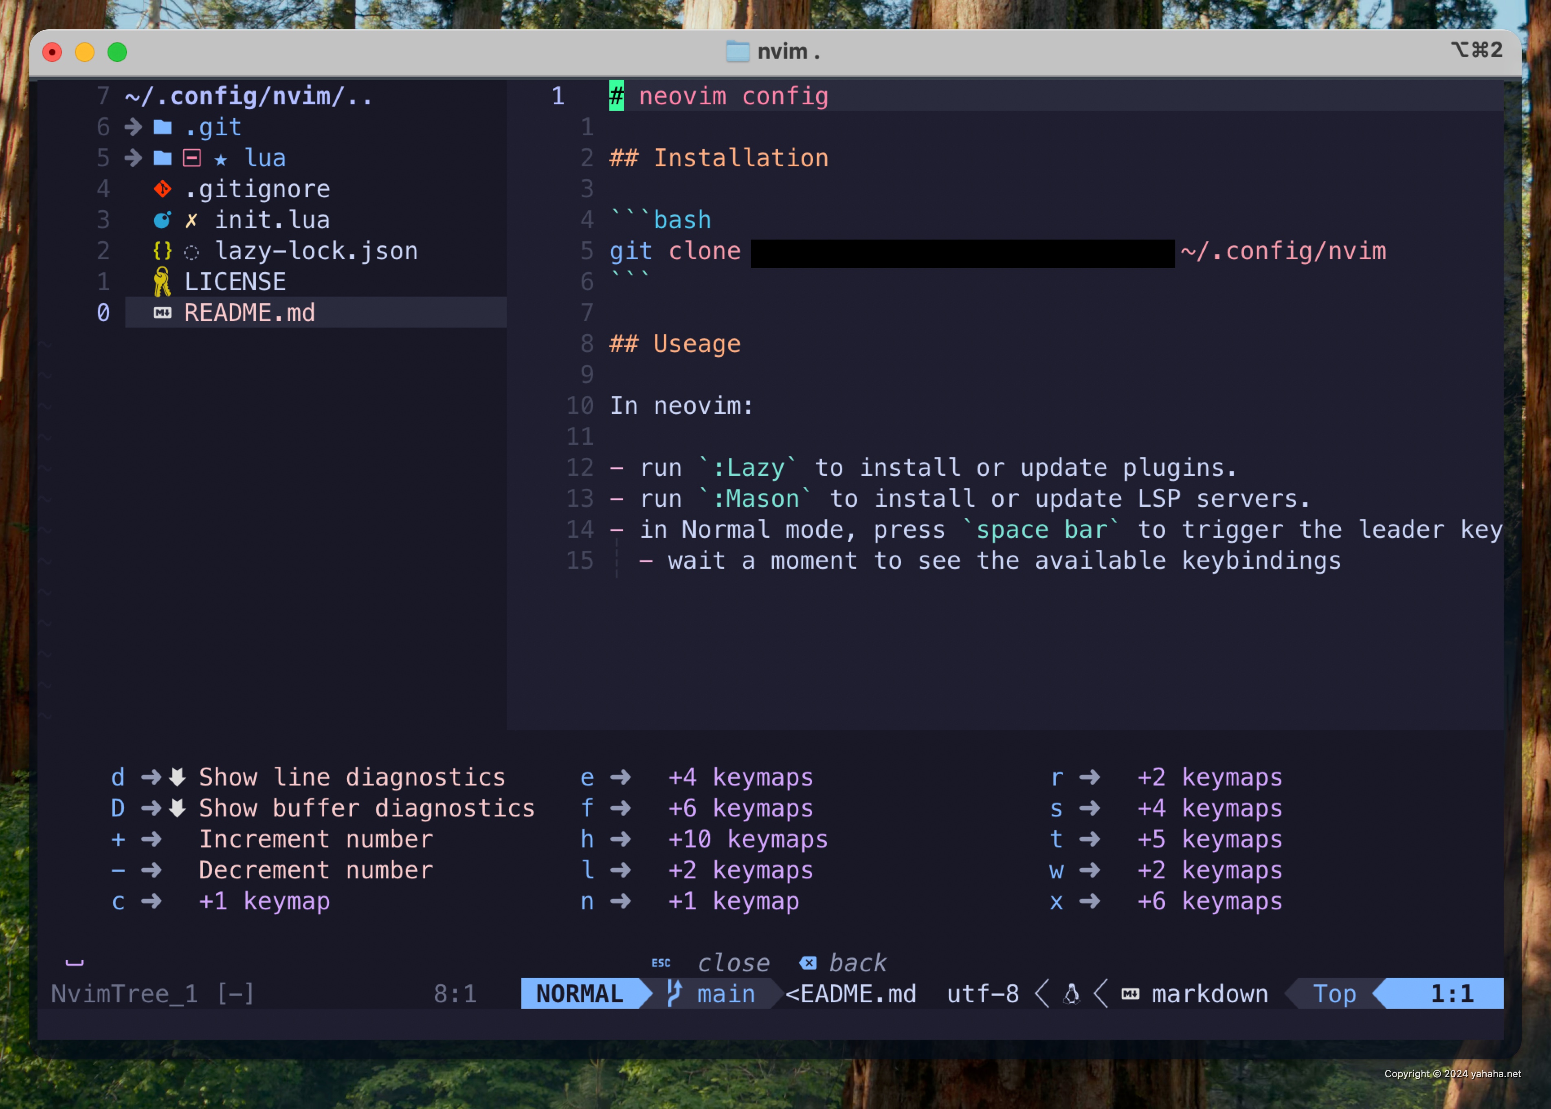Click the ESC close hint

pyautogui.click(x=711, y=963)
